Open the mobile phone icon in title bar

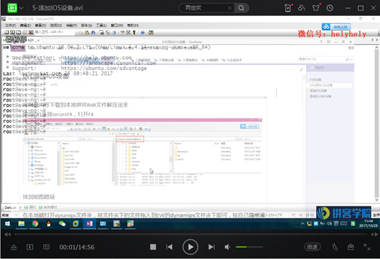click(x=287, y=8)
